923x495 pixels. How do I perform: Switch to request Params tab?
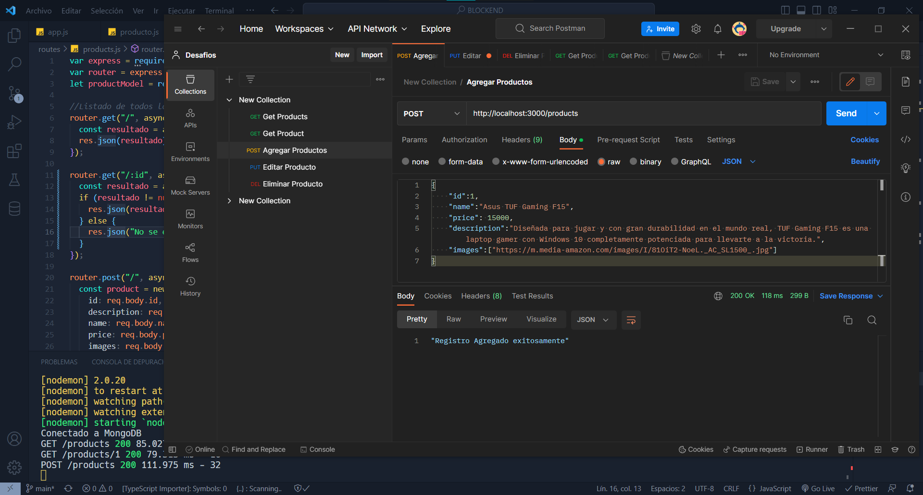(x=414, y=140)
